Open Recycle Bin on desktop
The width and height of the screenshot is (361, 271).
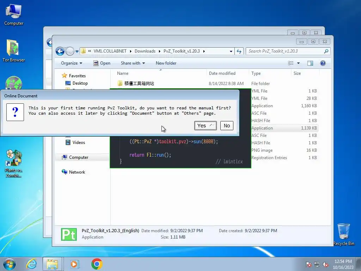[x=343, y=234]
